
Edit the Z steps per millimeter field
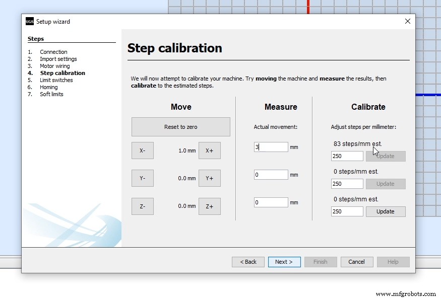point(347,211)
